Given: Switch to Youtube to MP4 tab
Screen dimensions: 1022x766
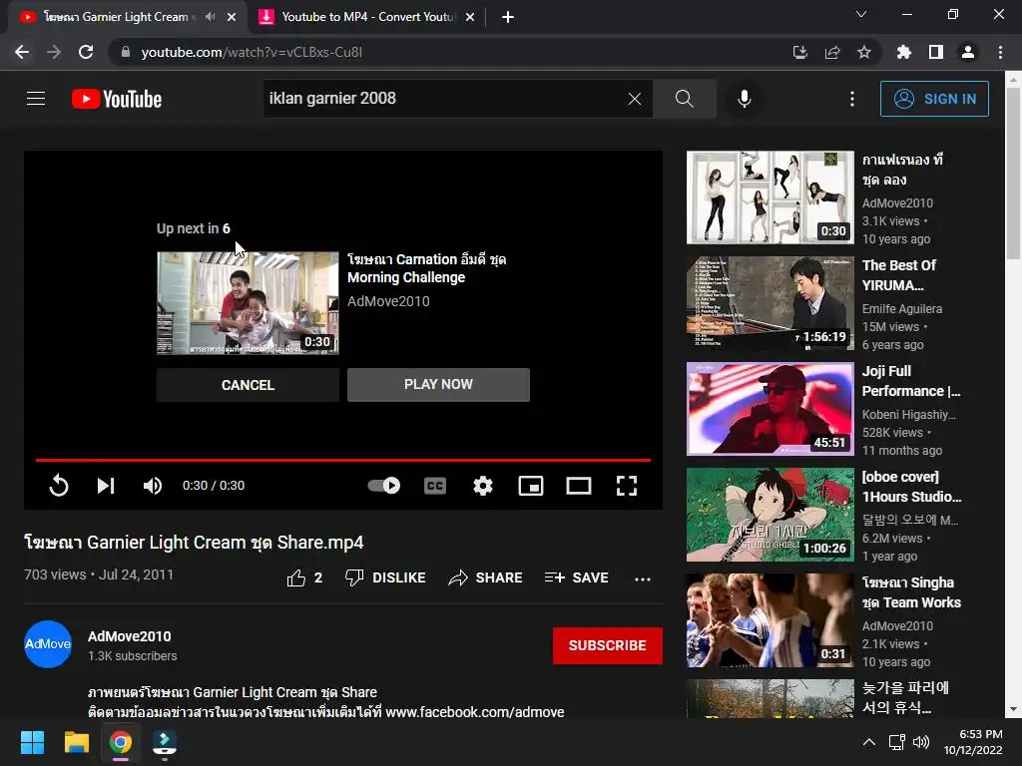Looking at the screenshot, I should [x=365, y=17].
